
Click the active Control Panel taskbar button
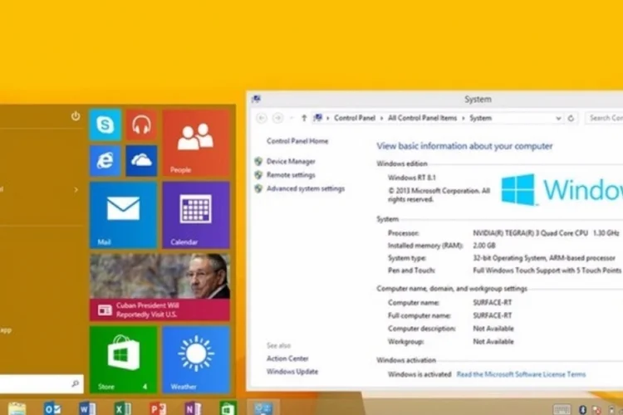tap(263, 408)
